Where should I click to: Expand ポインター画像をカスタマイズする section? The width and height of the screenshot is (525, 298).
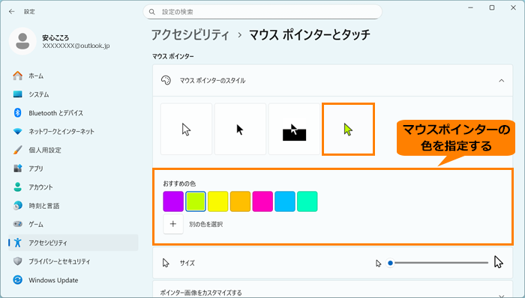pyautogui.click(x=501, y=295)
